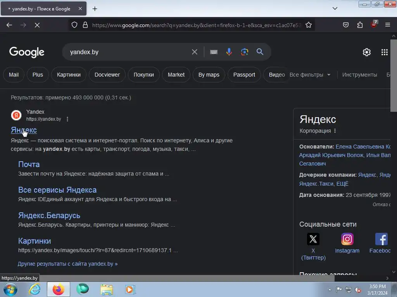Open the Яндекс.Беларусь sitelink
The height and width of the screenshot is (297, 397).
49,215
